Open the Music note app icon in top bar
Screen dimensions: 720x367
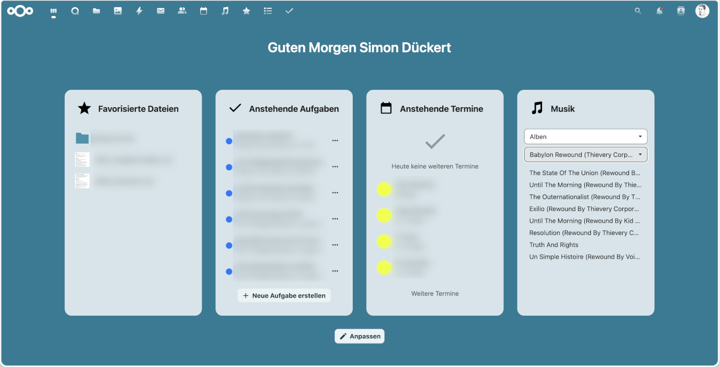[x=225, y=11]
